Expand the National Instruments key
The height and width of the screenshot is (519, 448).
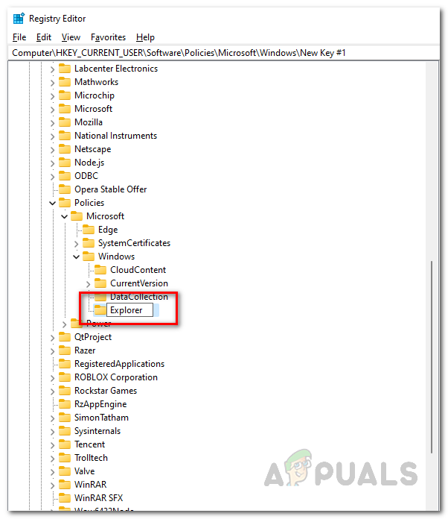pos(52,136)
